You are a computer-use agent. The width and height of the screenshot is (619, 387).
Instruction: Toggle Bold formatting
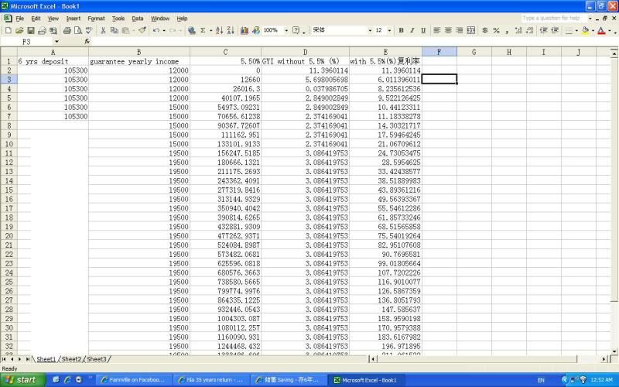tap(401, 30)
